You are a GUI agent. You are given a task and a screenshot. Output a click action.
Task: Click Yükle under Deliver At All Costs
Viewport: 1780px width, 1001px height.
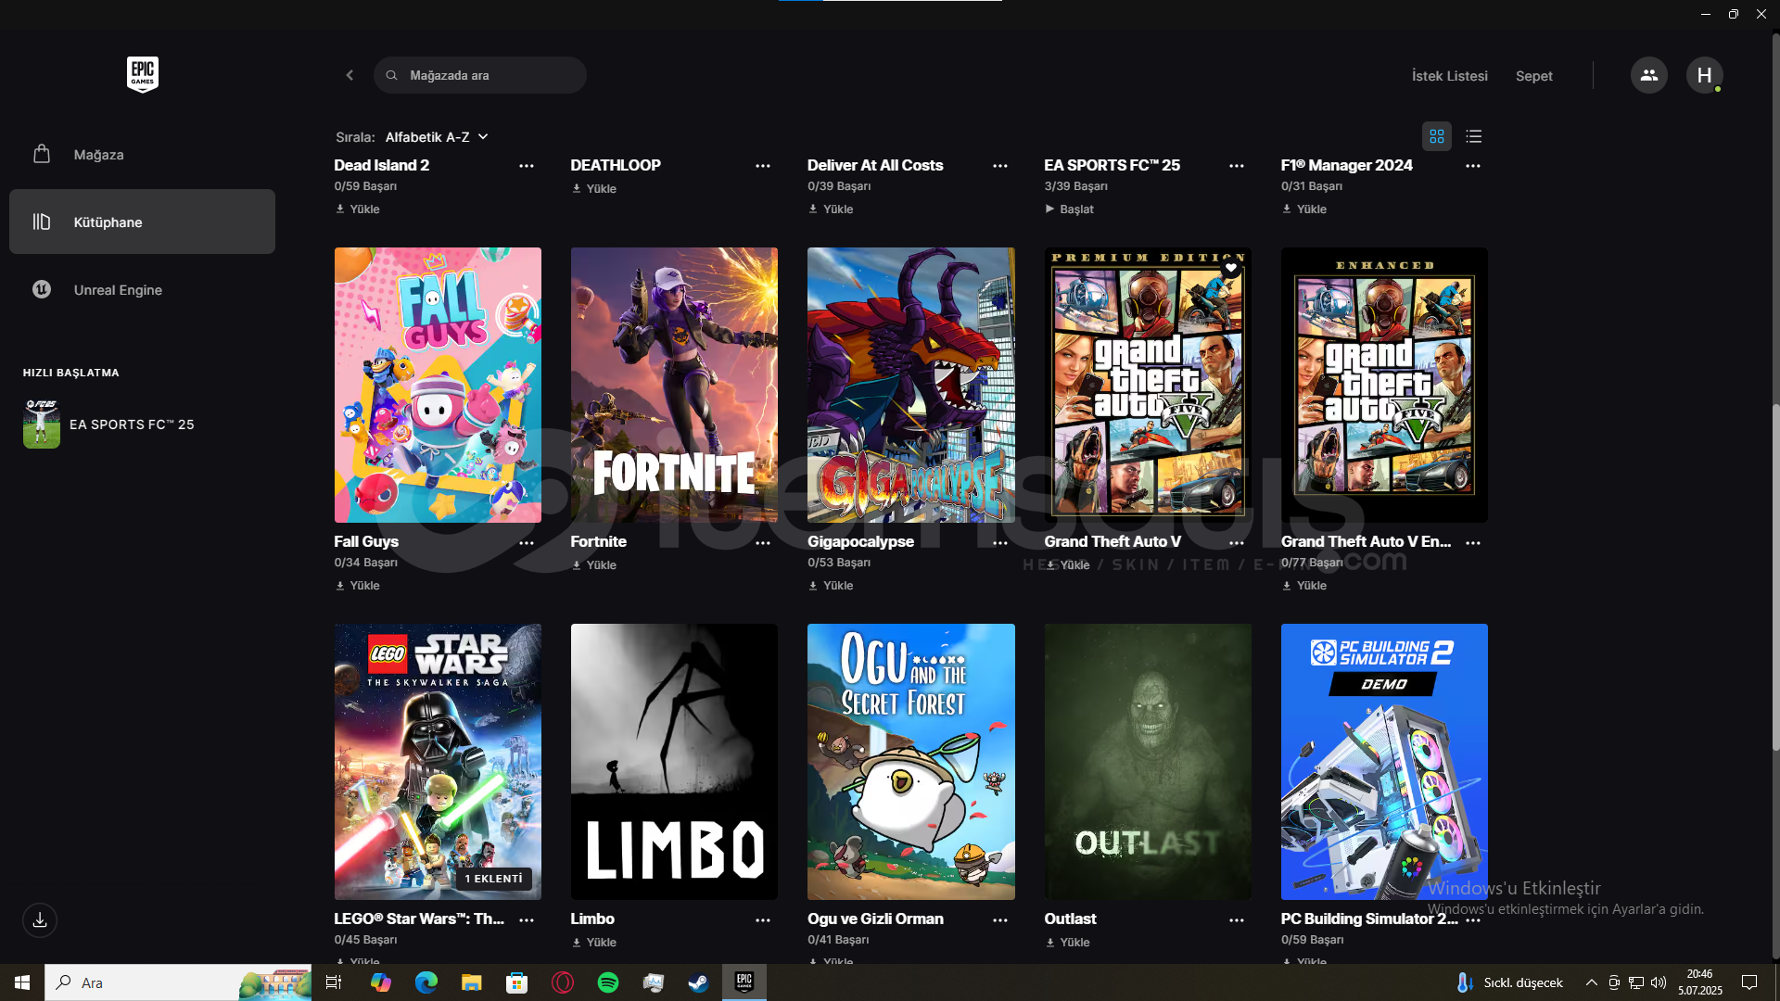click(831, 209)
